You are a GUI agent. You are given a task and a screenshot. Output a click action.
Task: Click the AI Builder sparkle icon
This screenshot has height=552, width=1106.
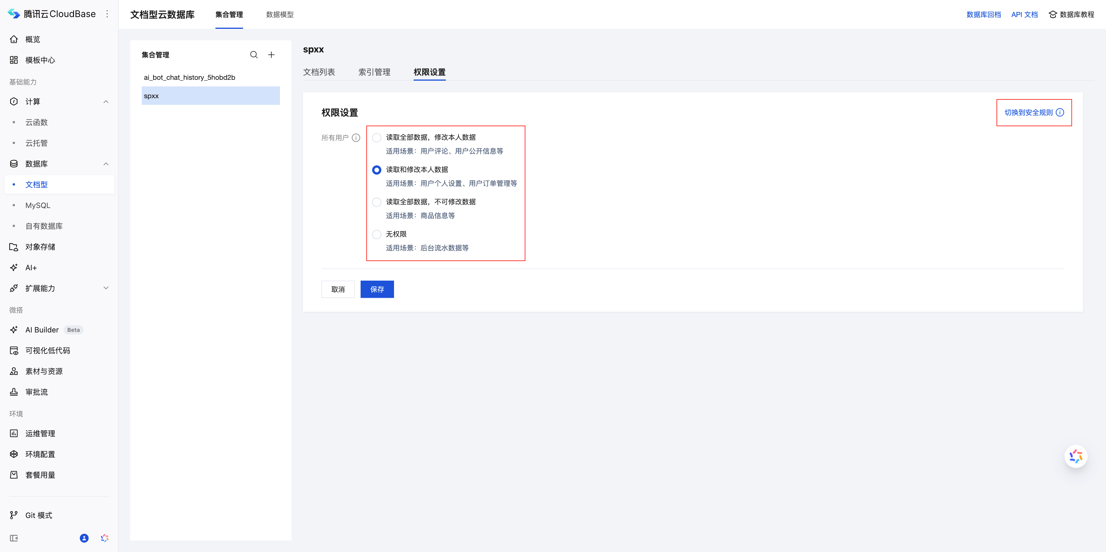coord(14,330)
